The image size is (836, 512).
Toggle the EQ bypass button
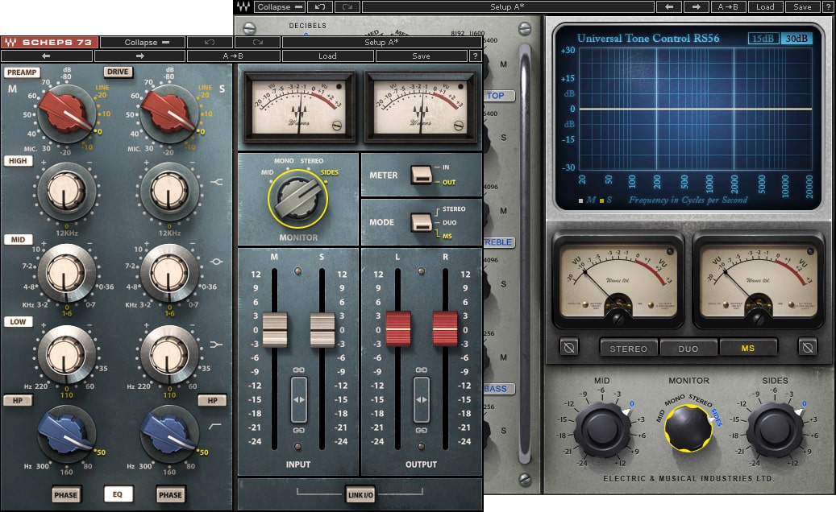tap(118, 494)
